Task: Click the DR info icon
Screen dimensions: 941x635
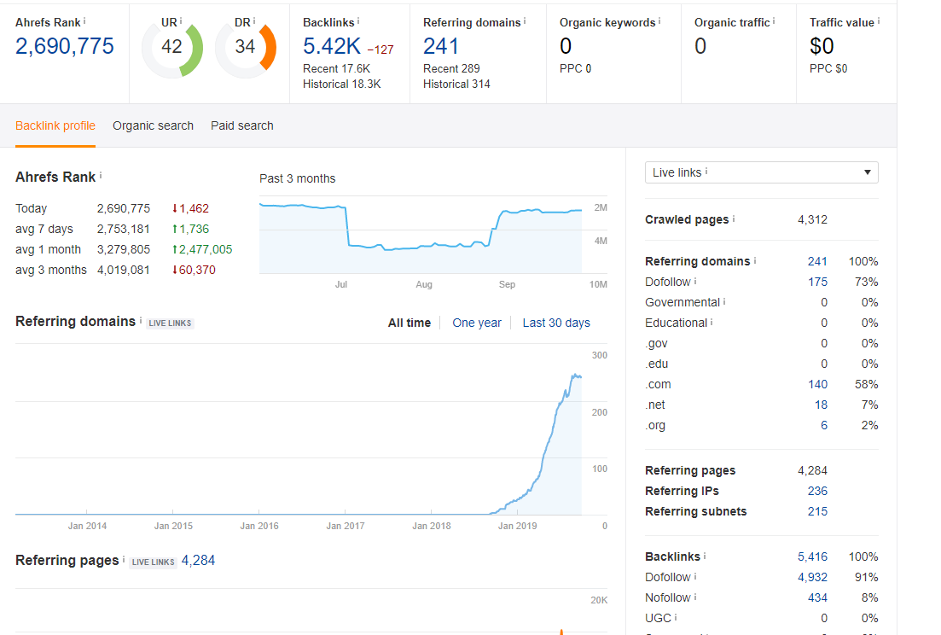Action: pyautogui.click(x=254, y=21)
